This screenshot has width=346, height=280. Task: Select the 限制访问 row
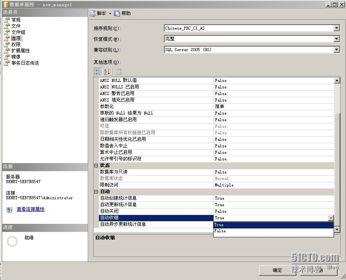[216, 185]
